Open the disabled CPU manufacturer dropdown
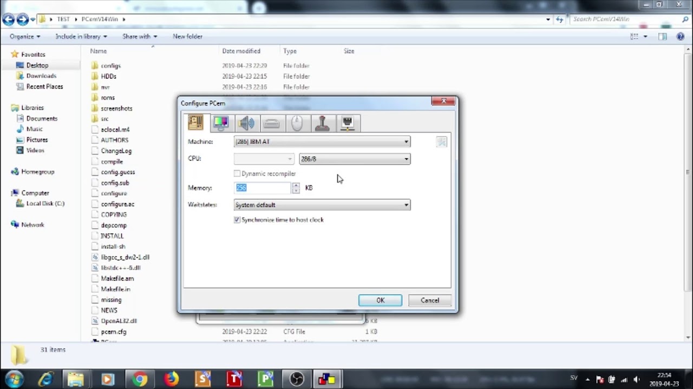Image resolution: width=693 pixels, height=389 pixels. [x=264, y=159]
